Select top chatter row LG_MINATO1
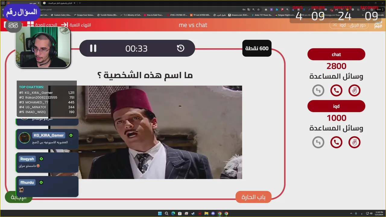The image size is (386, 217). coord(47,107)
